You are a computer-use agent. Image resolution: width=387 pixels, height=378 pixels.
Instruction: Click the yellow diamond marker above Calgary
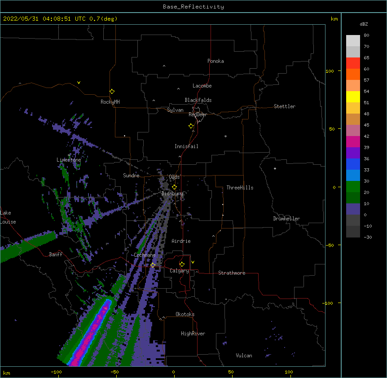click(x=182, y=264)
